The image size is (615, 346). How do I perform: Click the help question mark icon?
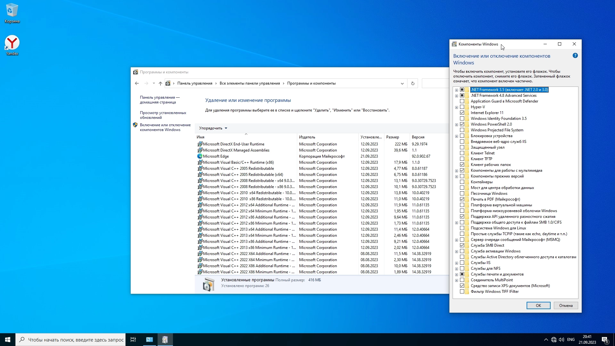pos(575,56)
